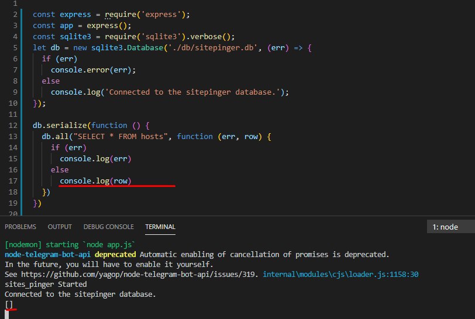Open the OUTPUT panel tab
The width and height of the screenshot is (475, 319).
pyautogui.click(x=60, y=227)
